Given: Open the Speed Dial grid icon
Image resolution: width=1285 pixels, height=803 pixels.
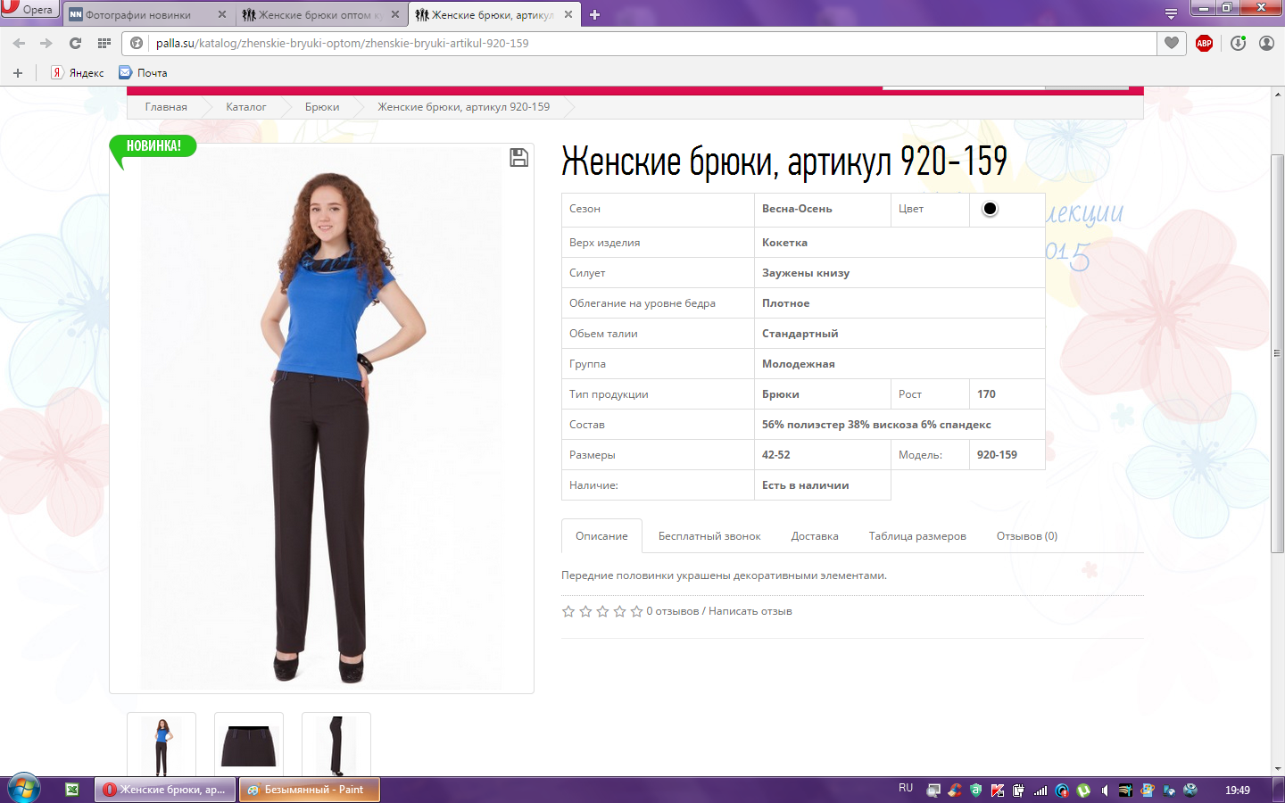Looking at the screenshot, I should tap(104, 43).
